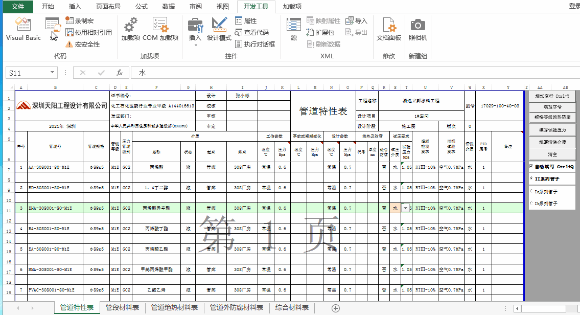
Task: Expand the Name Box dropdown arrow
Action: [52, 73]
